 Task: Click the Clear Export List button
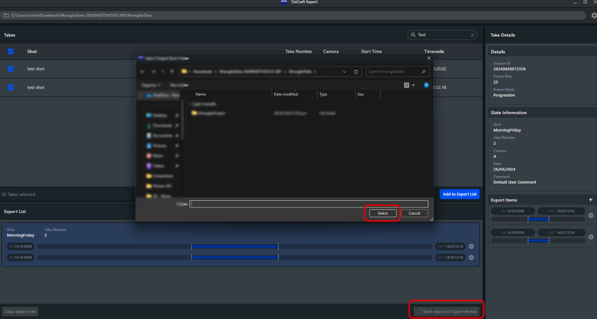[x=20, y=312]
